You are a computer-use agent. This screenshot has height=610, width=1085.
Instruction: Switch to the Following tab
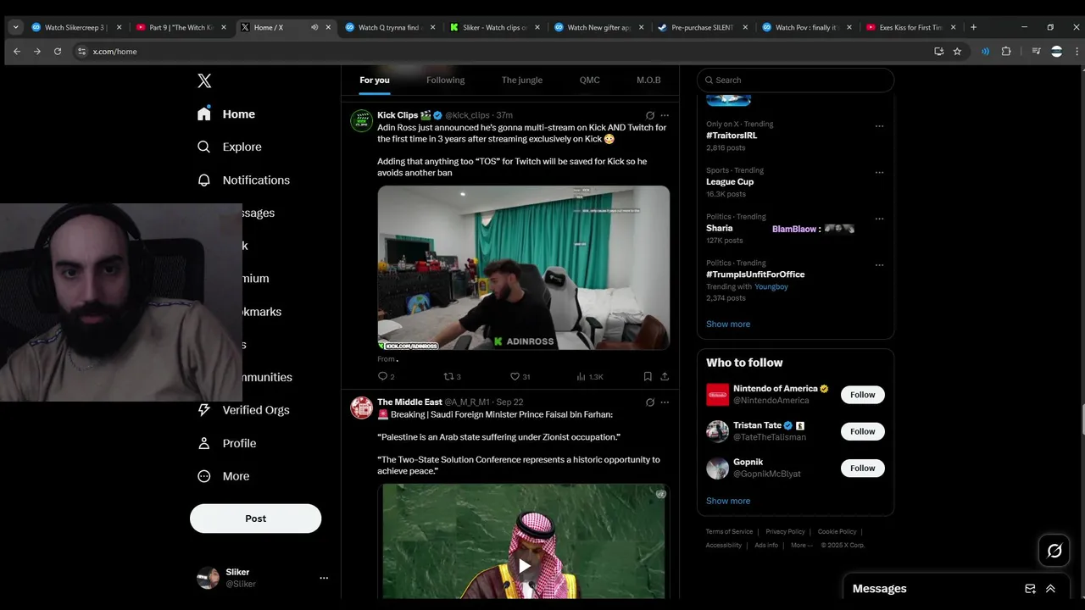coord(446,80)
